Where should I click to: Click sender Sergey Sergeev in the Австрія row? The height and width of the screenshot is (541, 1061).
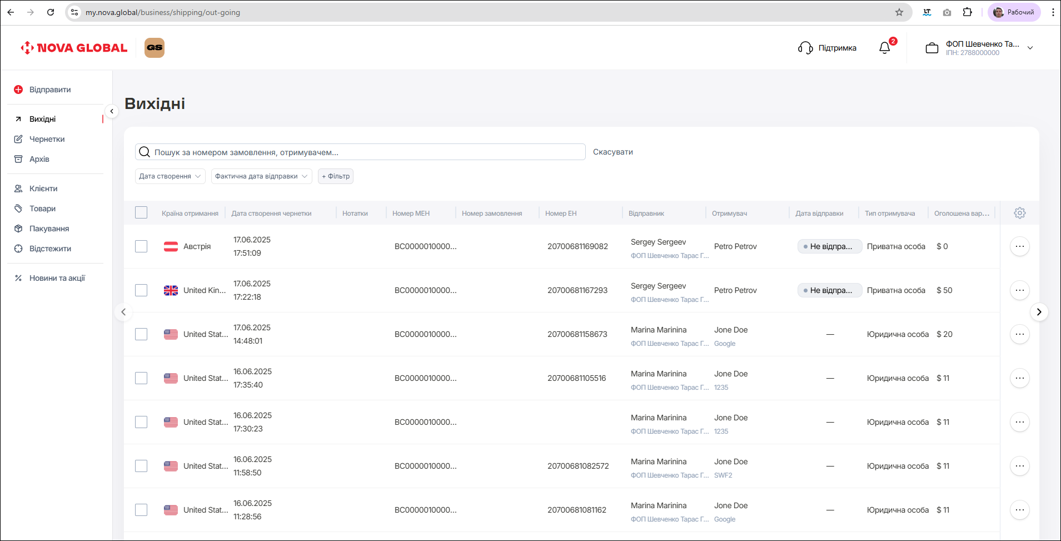(659, 242)
